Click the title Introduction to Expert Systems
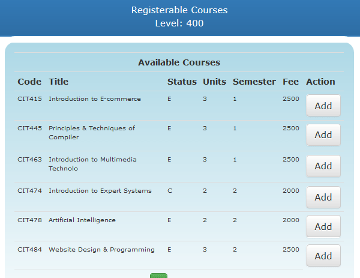The image size is (360, 278). 100,191
